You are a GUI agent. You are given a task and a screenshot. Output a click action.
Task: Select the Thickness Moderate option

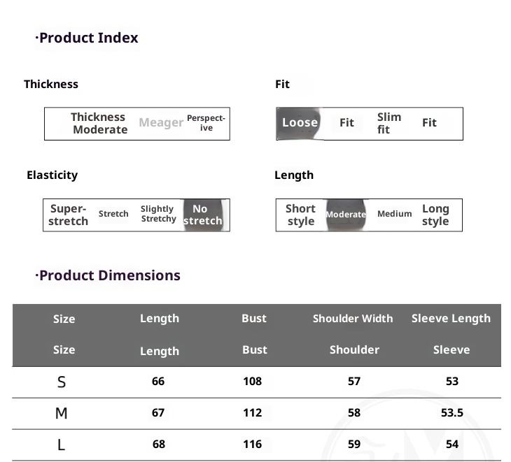pos(99,123)
